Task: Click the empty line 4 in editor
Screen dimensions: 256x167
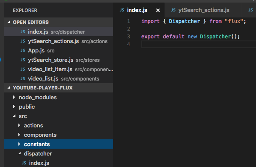Action: pos(199,44)
